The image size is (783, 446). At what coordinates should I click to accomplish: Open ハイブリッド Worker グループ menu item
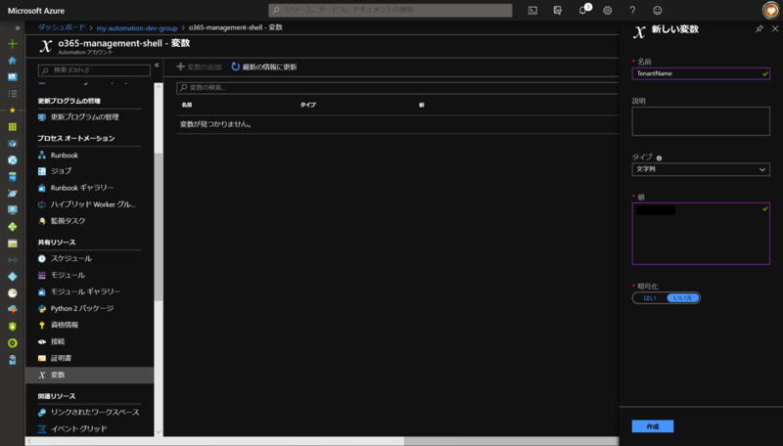90,204
